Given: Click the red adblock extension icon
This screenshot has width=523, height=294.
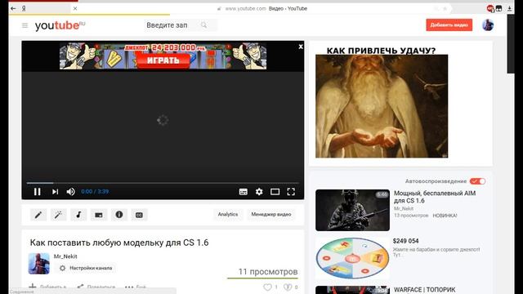Looking at the screenshot, I should coord(490,9).
